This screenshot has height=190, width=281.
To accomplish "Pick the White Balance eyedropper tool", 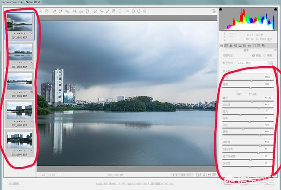I will (54, 11).
